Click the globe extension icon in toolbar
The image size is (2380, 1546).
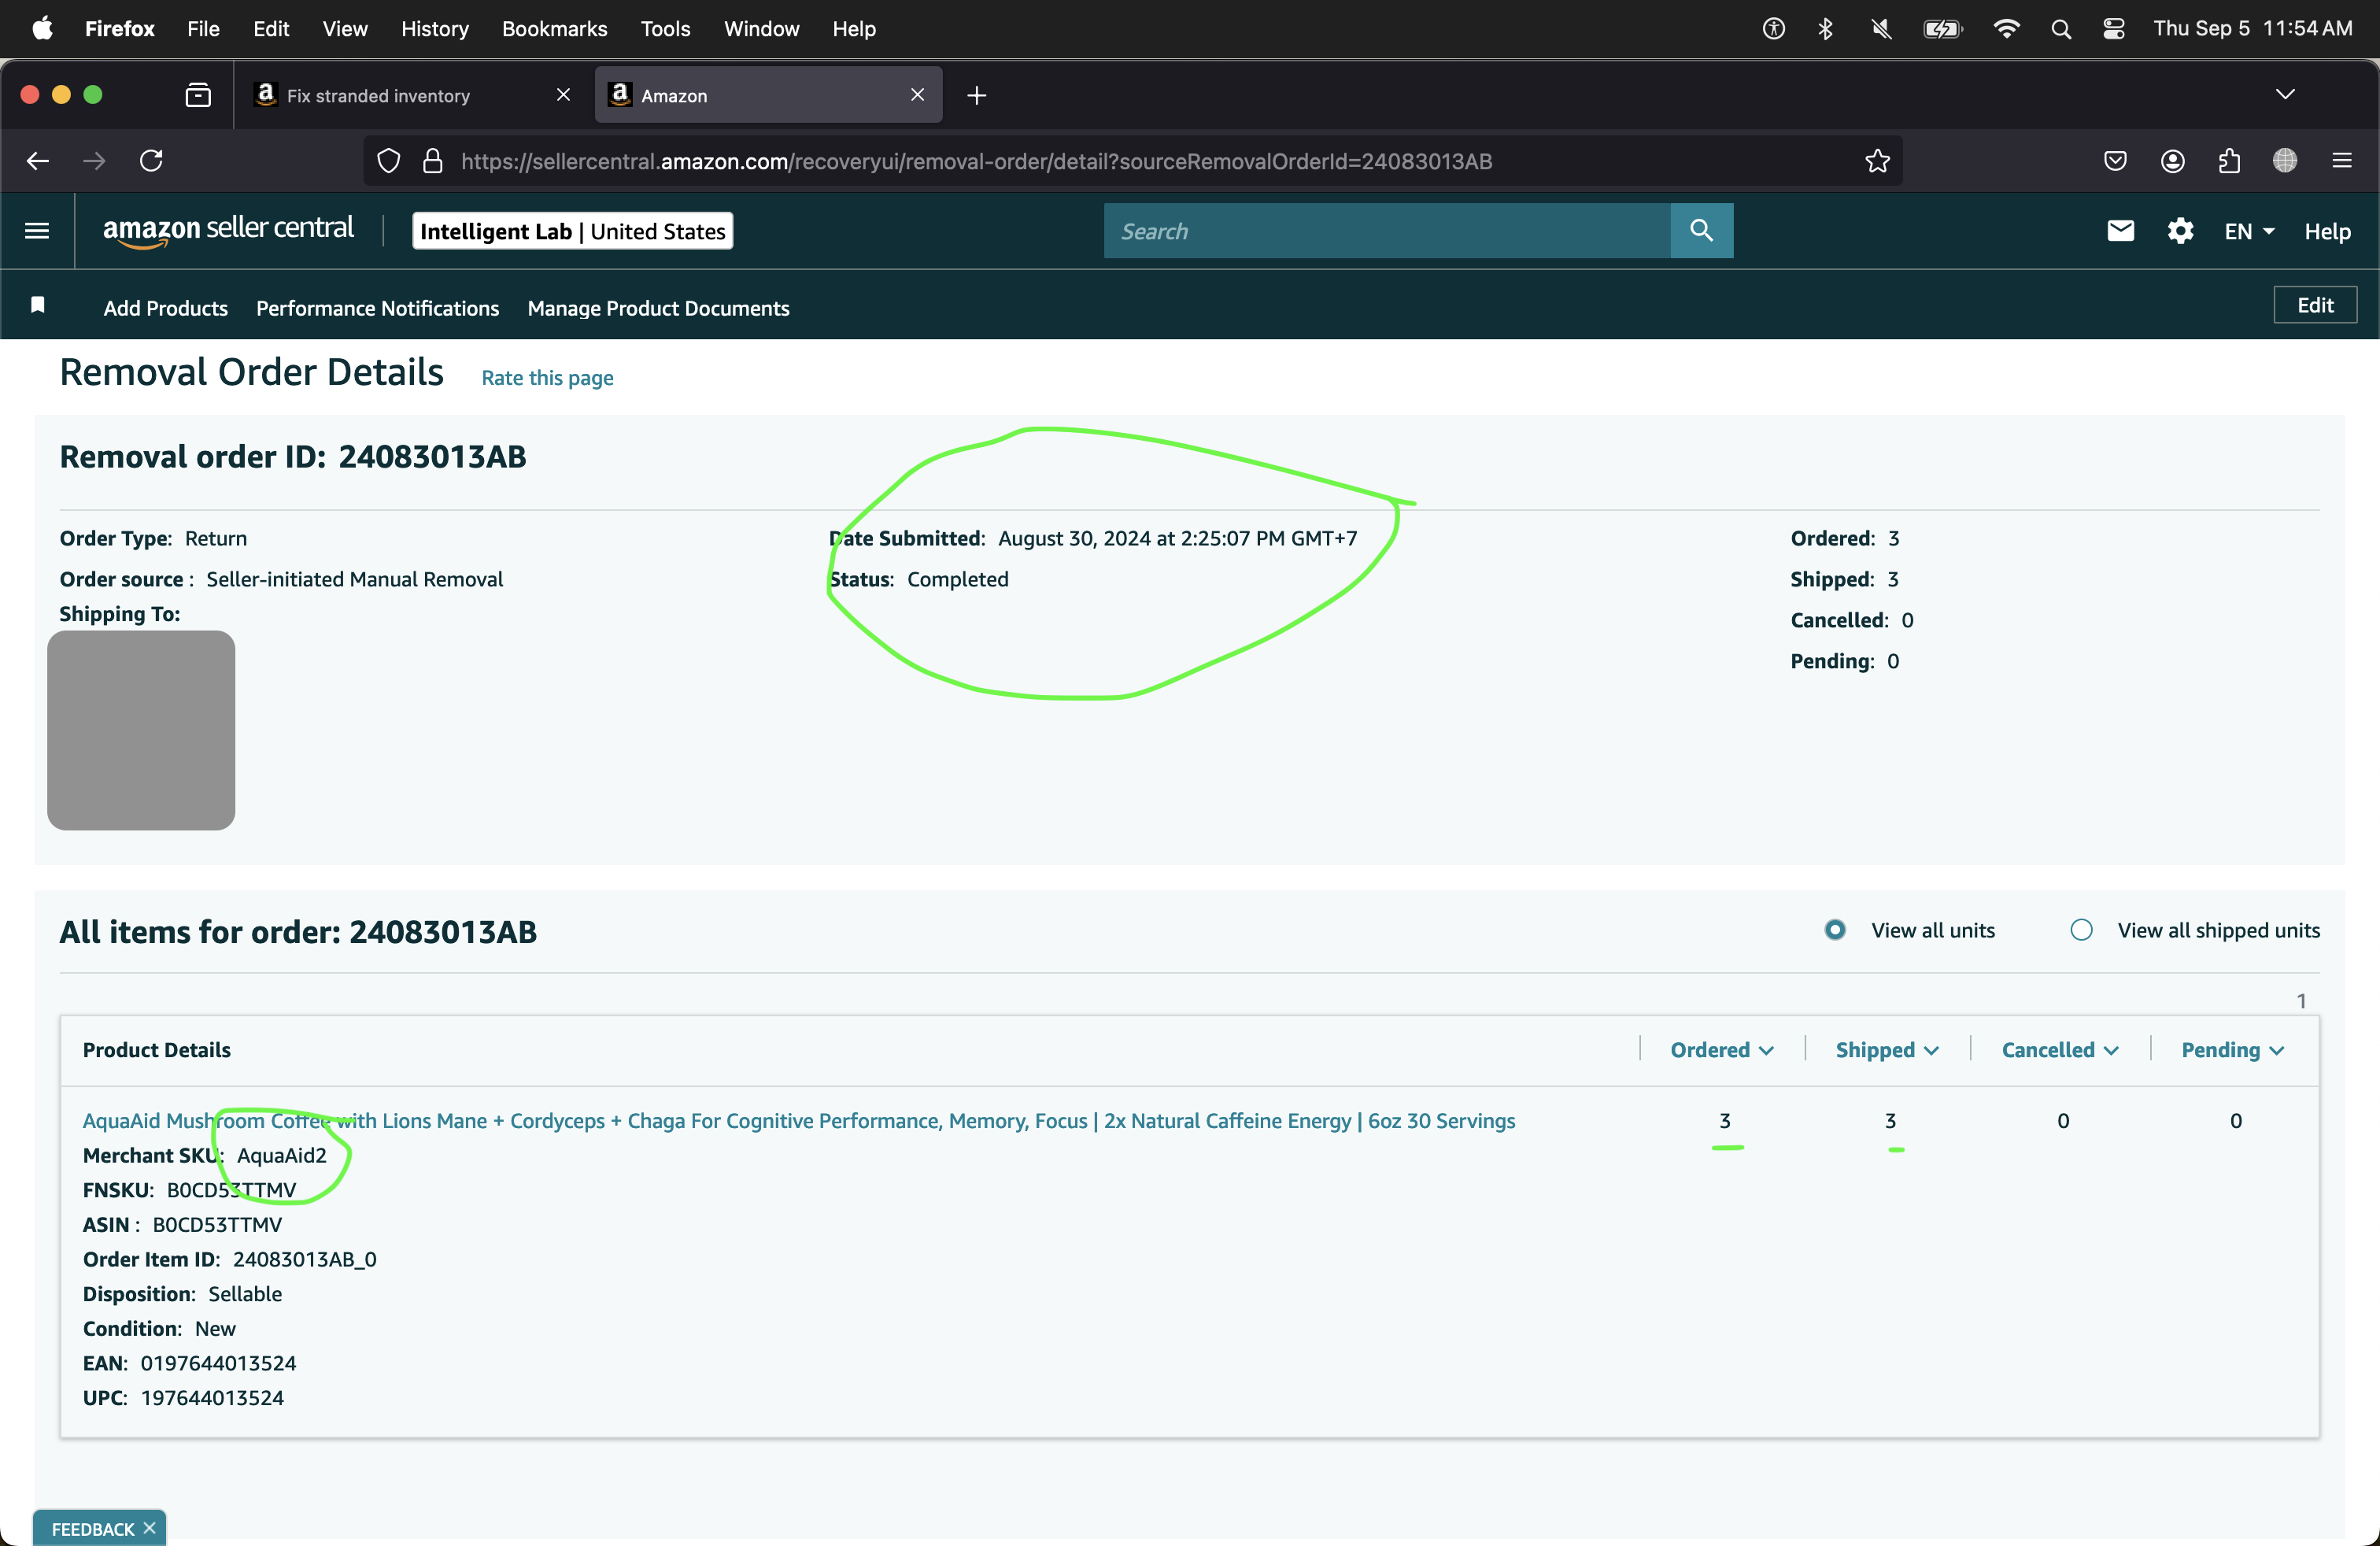tap(2285, 160)
